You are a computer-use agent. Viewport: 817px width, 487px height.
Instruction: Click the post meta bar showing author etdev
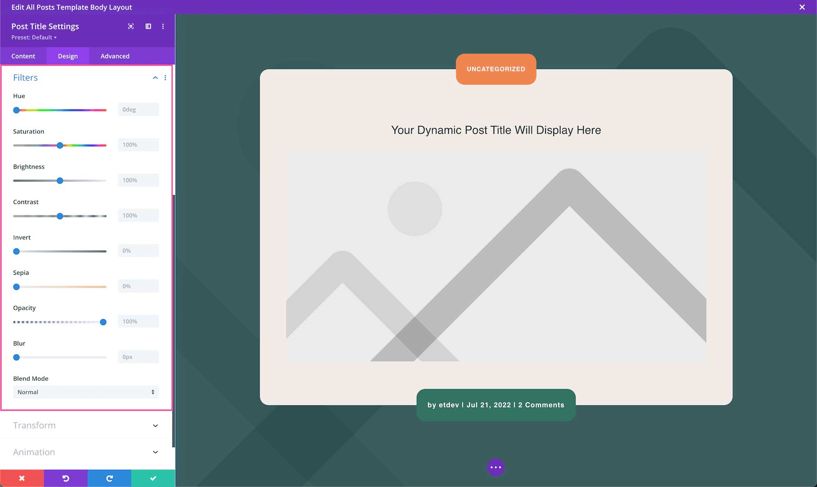[x=496, y=404]
